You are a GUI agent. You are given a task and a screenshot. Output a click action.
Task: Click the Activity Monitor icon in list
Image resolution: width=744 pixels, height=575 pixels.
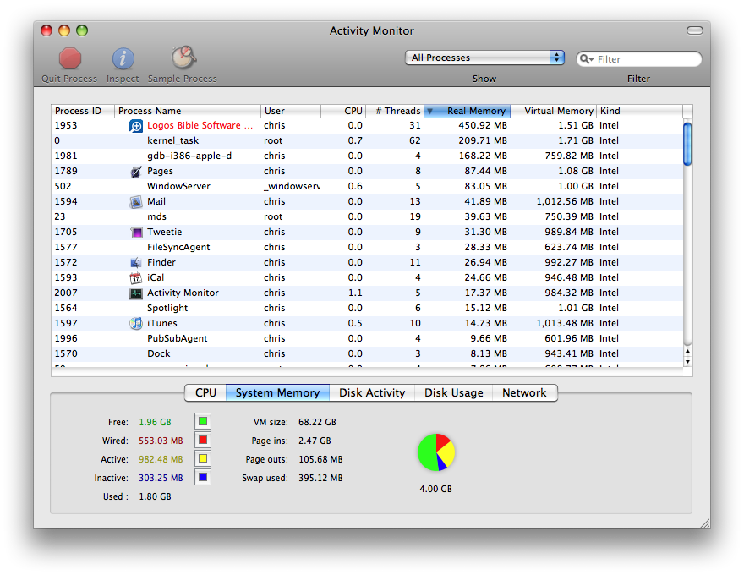coord(136,293)
